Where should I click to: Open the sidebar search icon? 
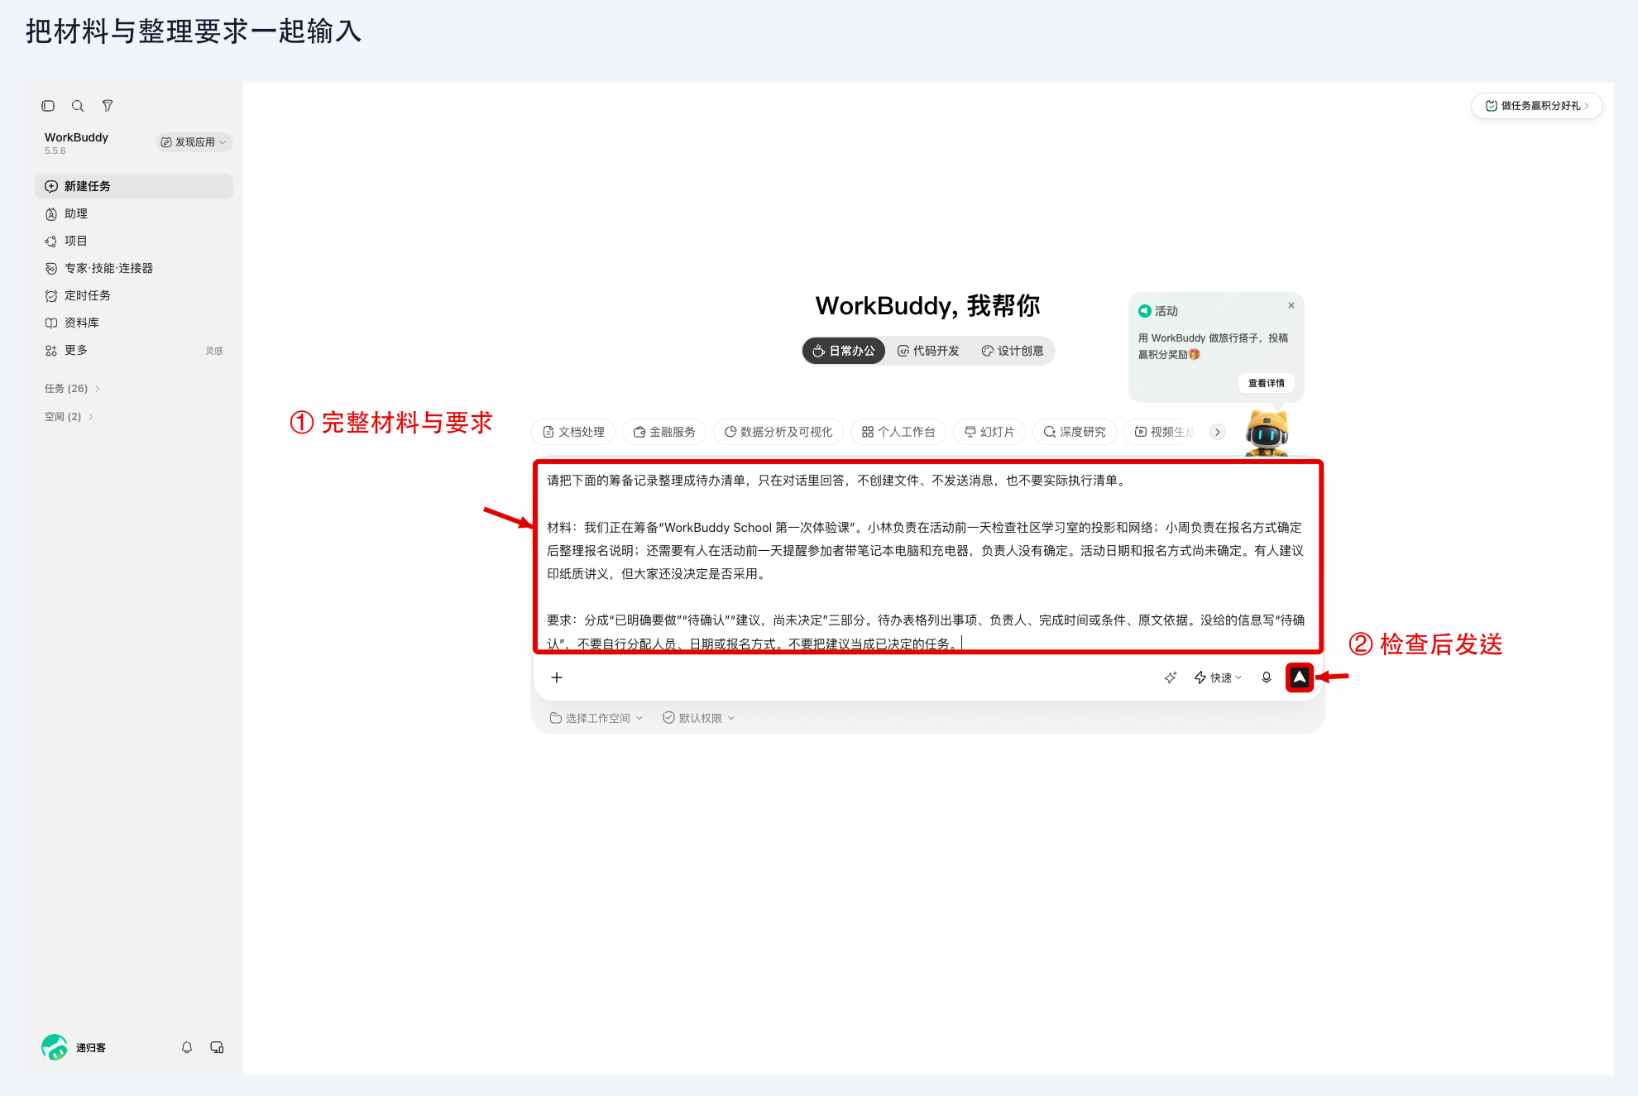(78, 106)
